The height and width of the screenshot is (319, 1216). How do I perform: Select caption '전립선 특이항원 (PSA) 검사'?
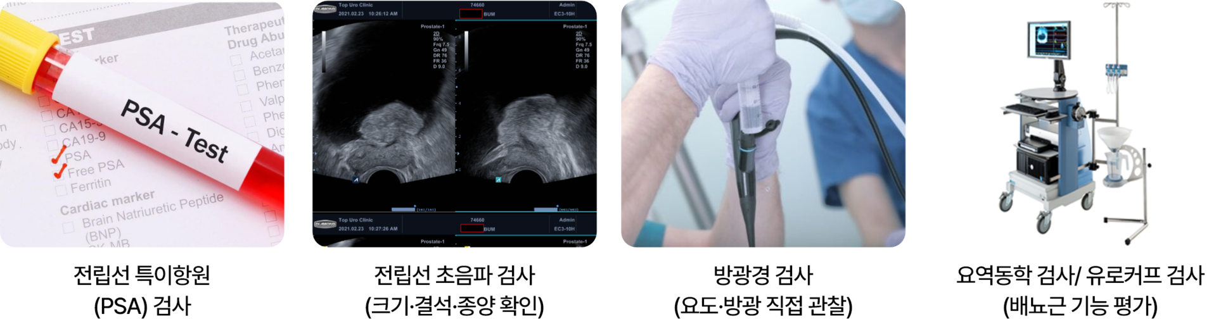[x=142, y=291]
